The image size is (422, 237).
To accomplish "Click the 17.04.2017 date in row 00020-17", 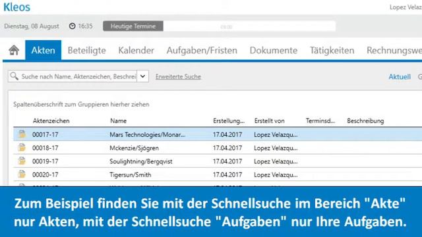I will (227, 175).
